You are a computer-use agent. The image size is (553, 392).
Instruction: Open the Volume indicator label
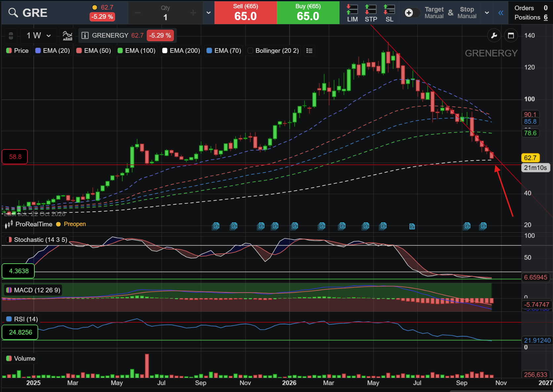(21, 358)
